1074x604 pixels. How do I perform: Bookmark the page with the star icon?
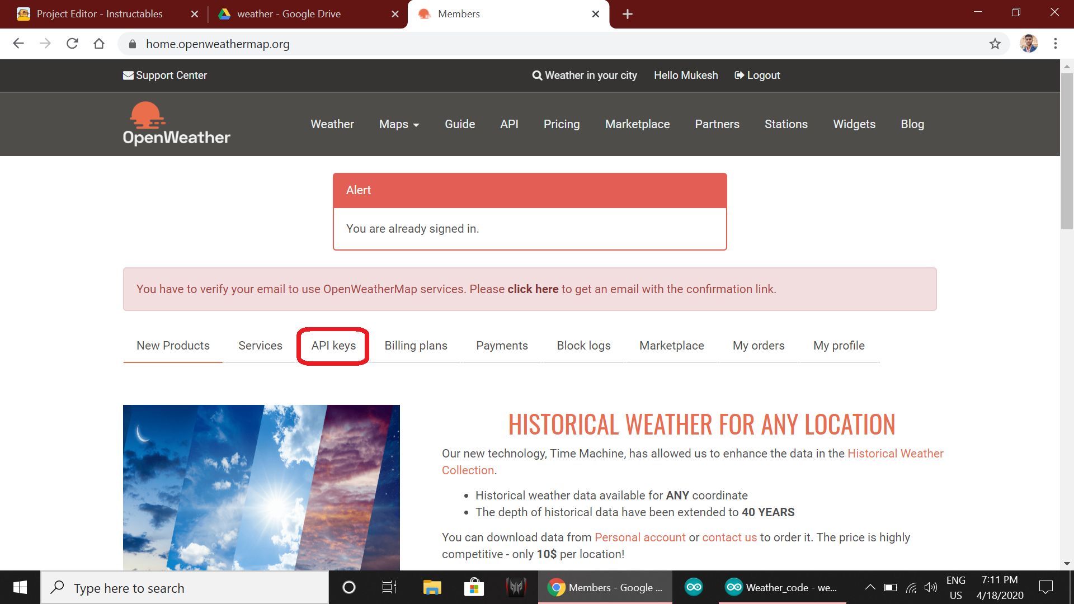(x=995, y=44)
